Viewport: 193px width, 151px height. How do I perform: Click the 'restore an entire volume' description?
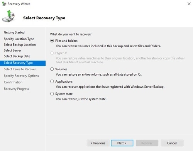point(99,75)
